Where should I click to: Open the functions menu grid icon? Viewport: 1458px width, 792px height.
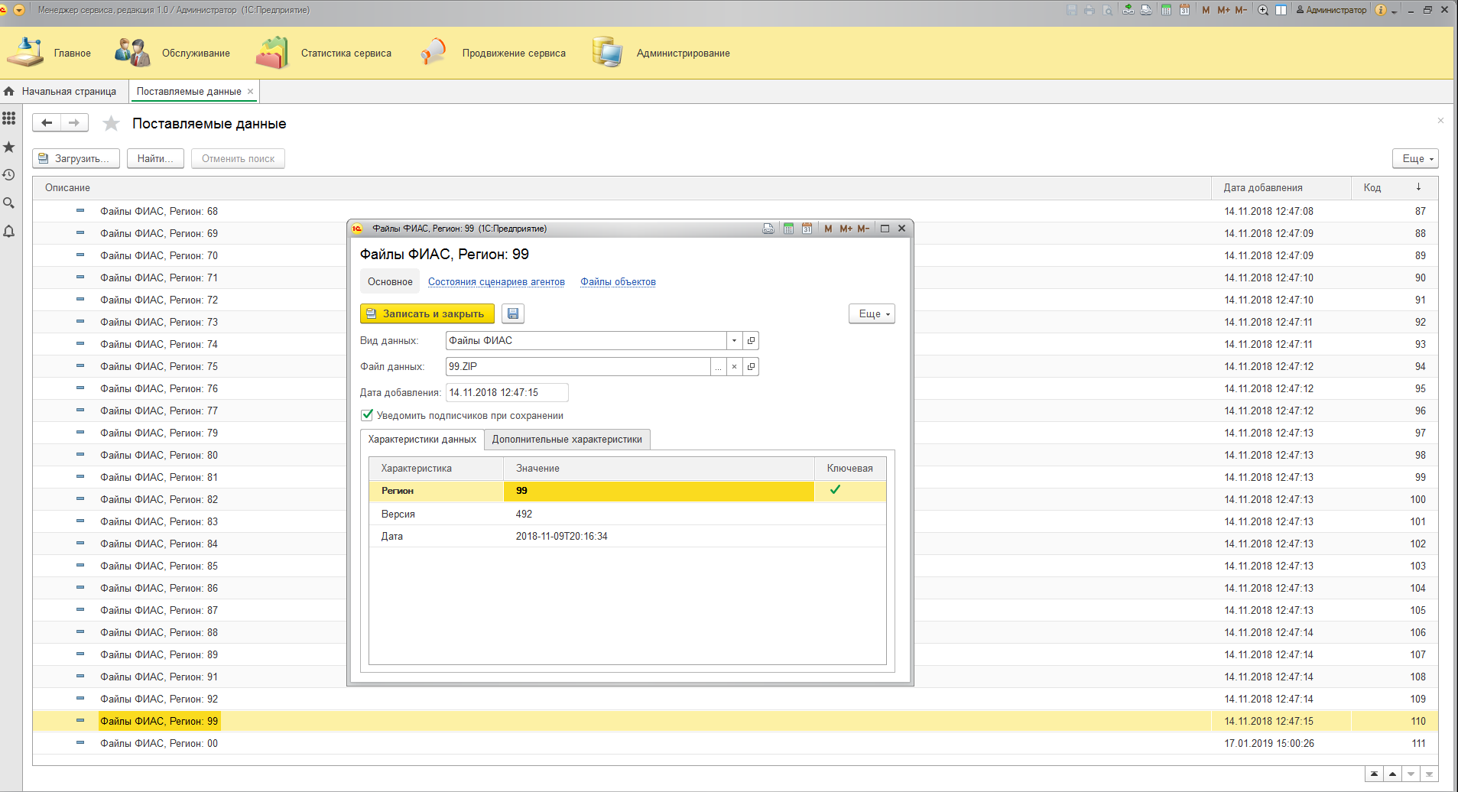(x=9, y=118)
